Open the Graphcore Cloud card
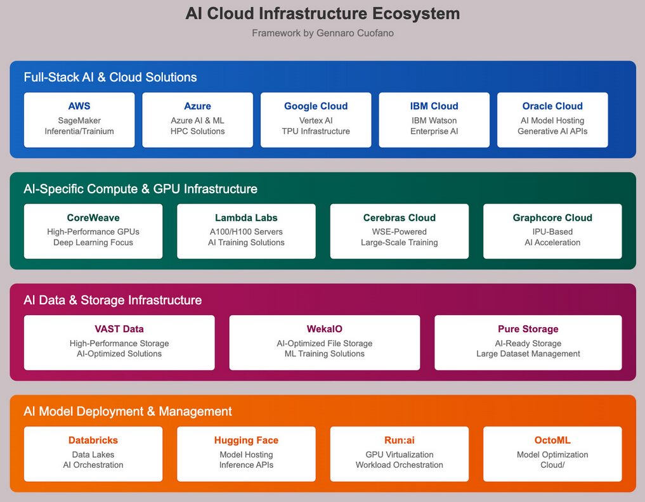 pos(552,231)
